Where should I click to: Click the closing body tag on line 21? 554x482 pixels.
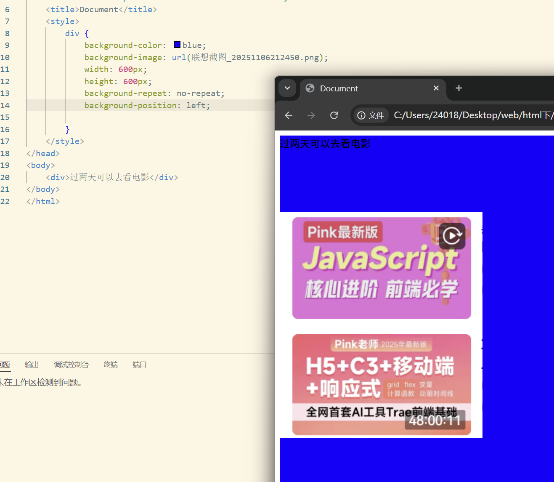(x=43, y=189)
